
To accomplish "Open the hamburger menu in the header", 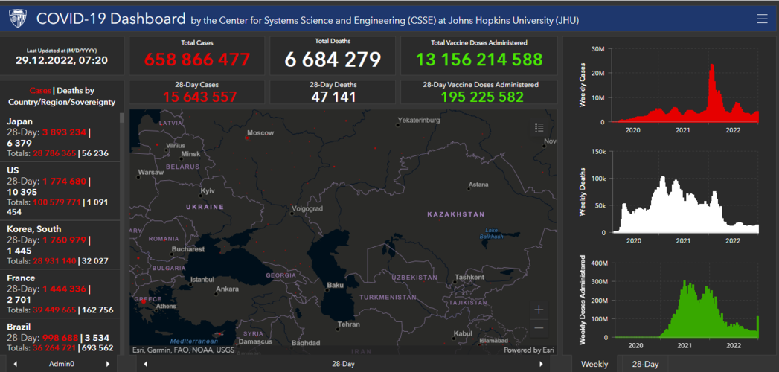I will tap(761, 19).
